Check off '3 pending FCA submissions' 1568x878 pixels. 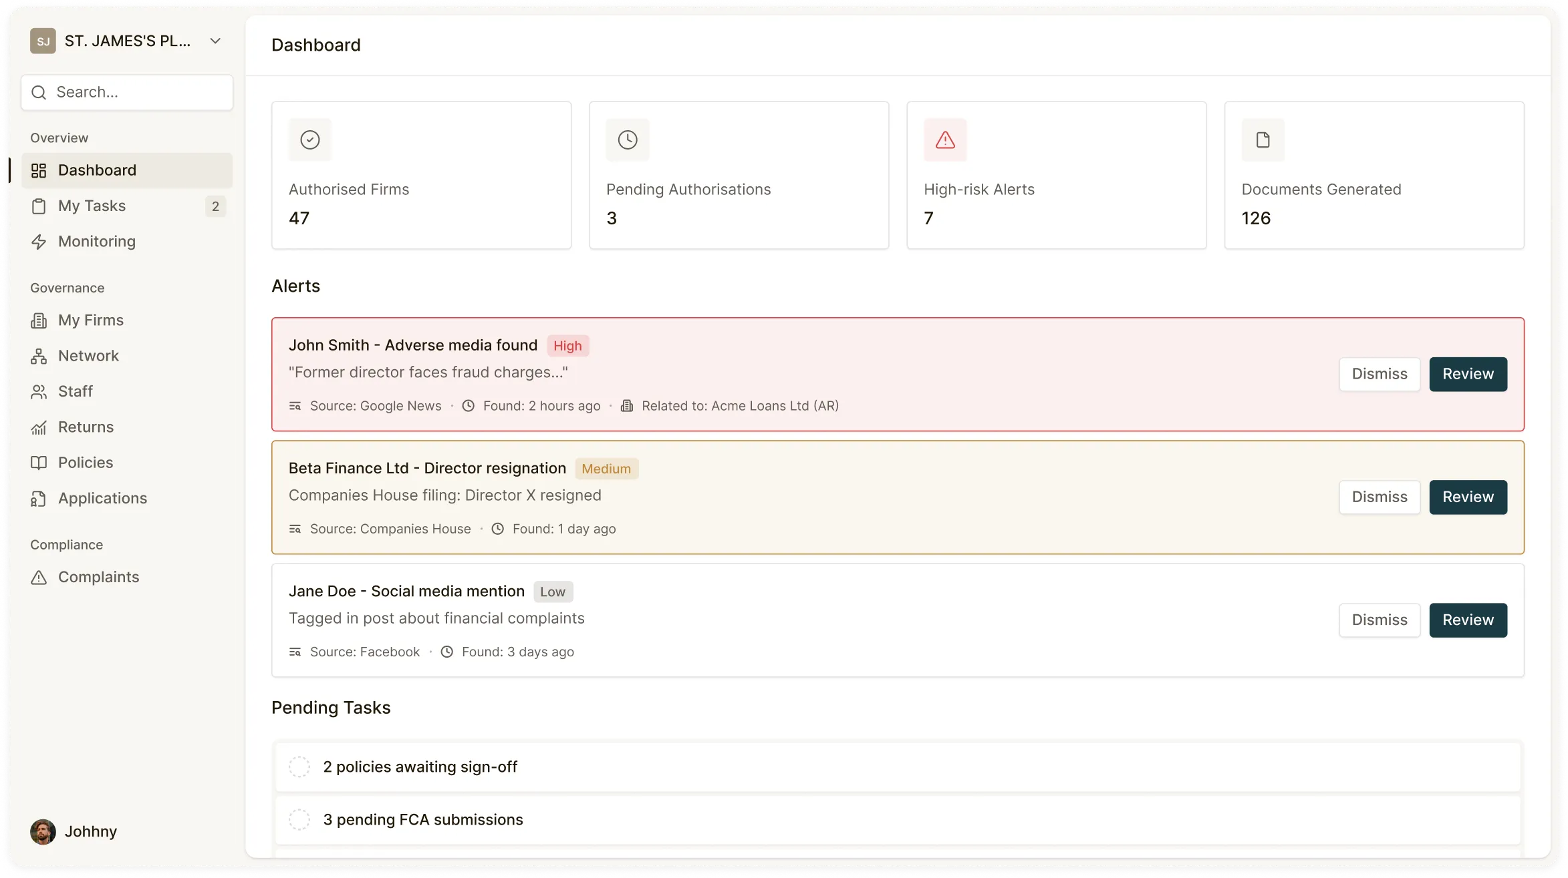tap(300, 819)
